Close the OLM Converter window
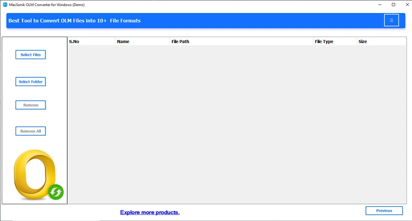Screen dimensions: 412x221 [x=407, y=5]
